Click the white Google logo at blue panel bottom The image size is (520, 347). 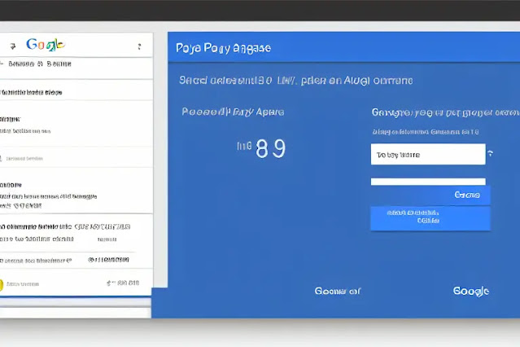[471, 292]
